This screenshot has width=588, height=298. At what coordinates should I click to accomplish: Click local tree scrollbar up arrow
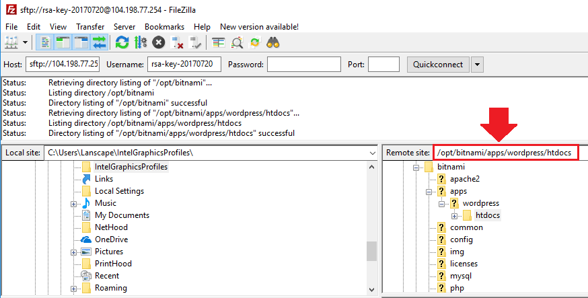click(371, 167)
